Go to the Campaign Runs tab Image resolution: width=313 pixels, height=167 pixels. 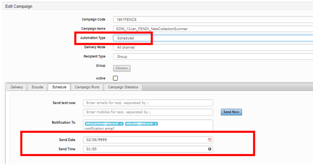87,87
